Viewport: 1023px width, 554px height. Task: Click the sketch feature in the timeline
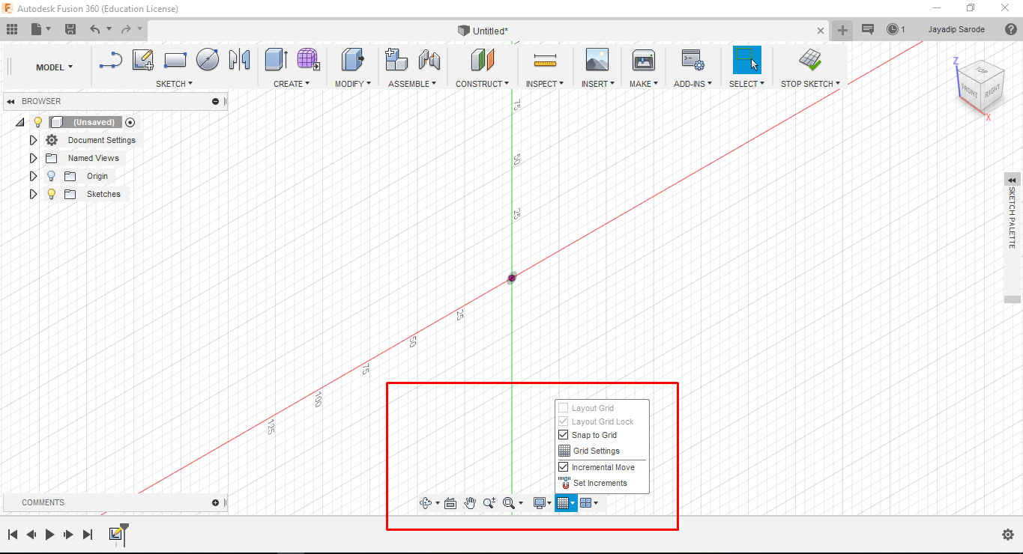[115, 534]
